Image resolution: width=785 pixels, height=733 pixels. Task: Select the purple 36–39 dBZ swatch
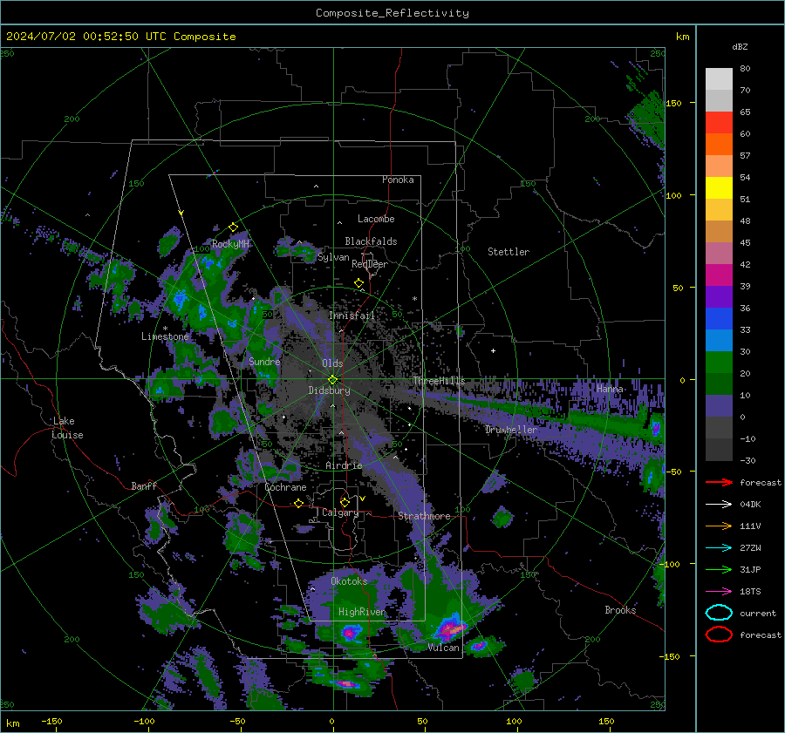(x=719, y=296)
